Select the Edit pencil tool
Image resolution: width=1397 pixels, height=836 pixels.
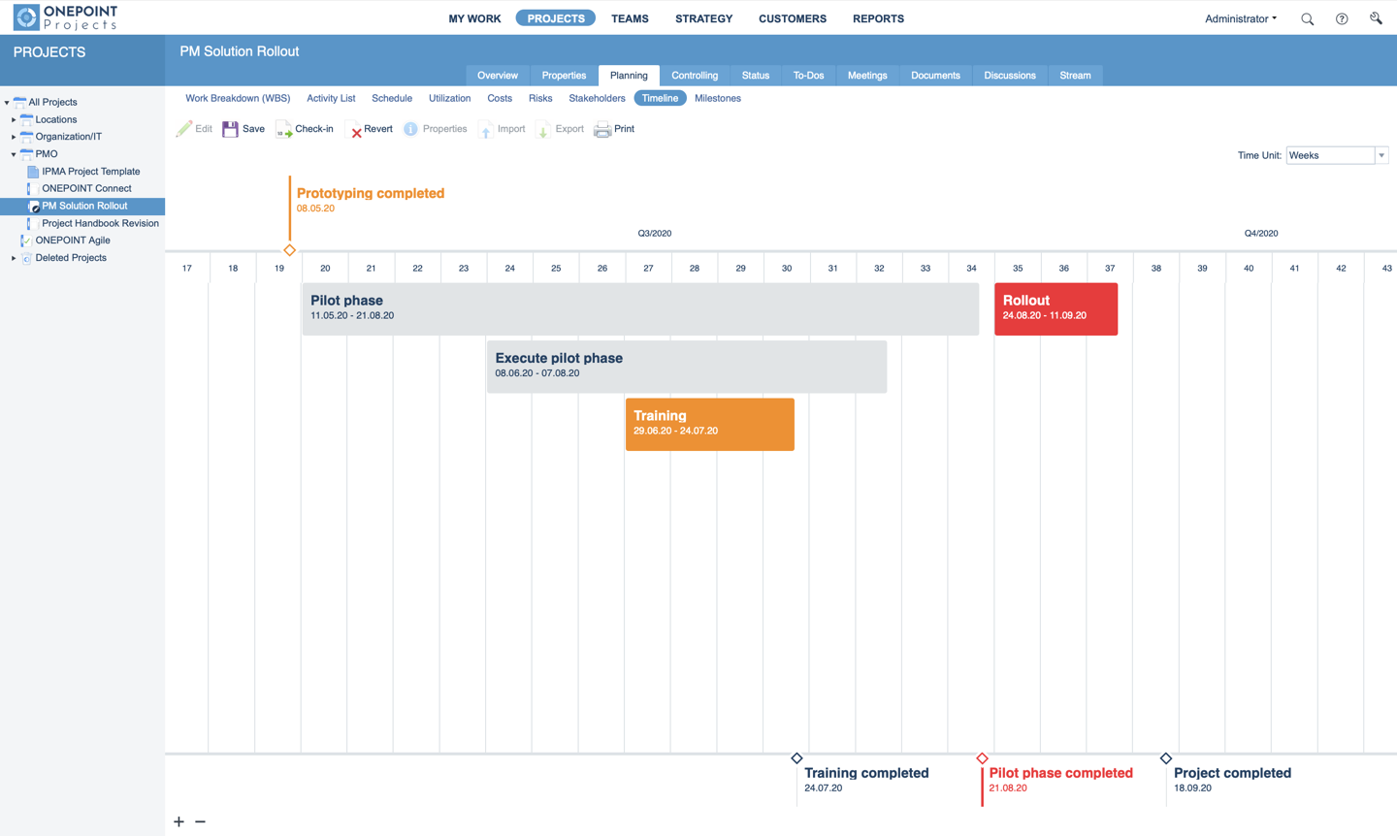[x=186, y=128]
